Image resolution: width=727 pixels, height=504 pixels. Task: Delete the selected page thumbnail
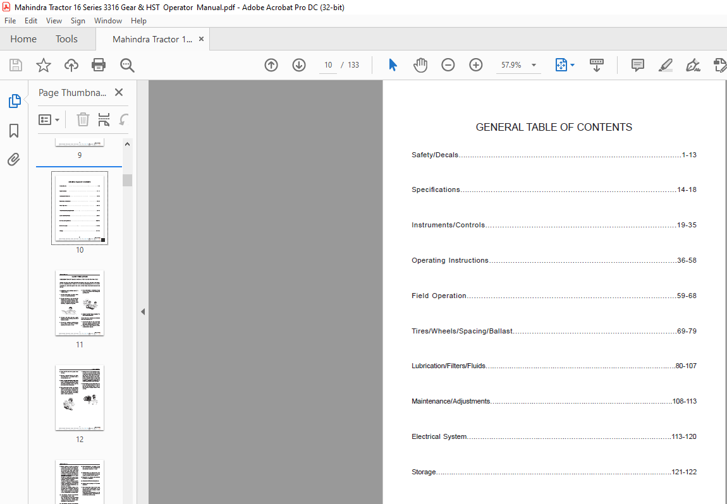tap(83, 119)
